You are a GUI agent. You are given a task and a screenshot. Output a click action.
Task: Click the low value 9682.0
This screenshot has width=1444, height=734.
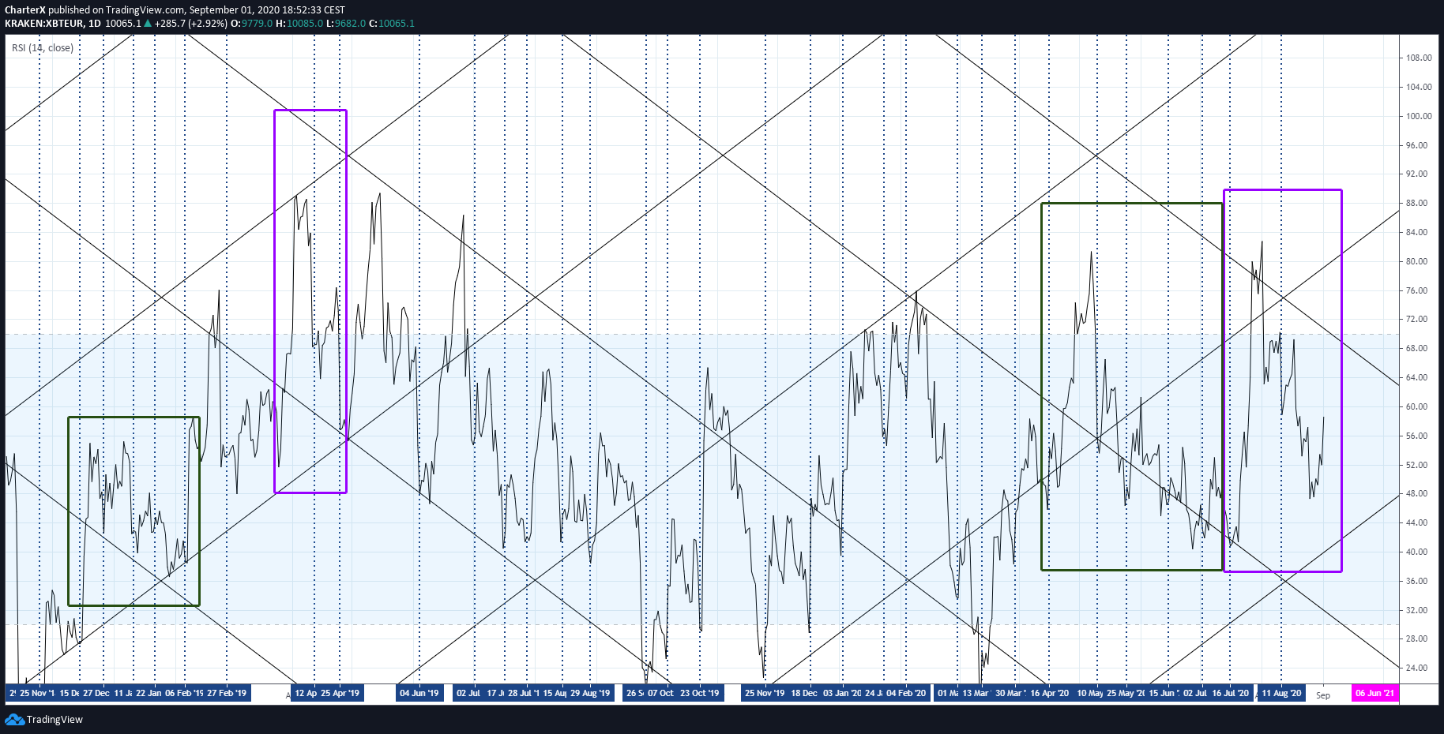pos(351,24)
